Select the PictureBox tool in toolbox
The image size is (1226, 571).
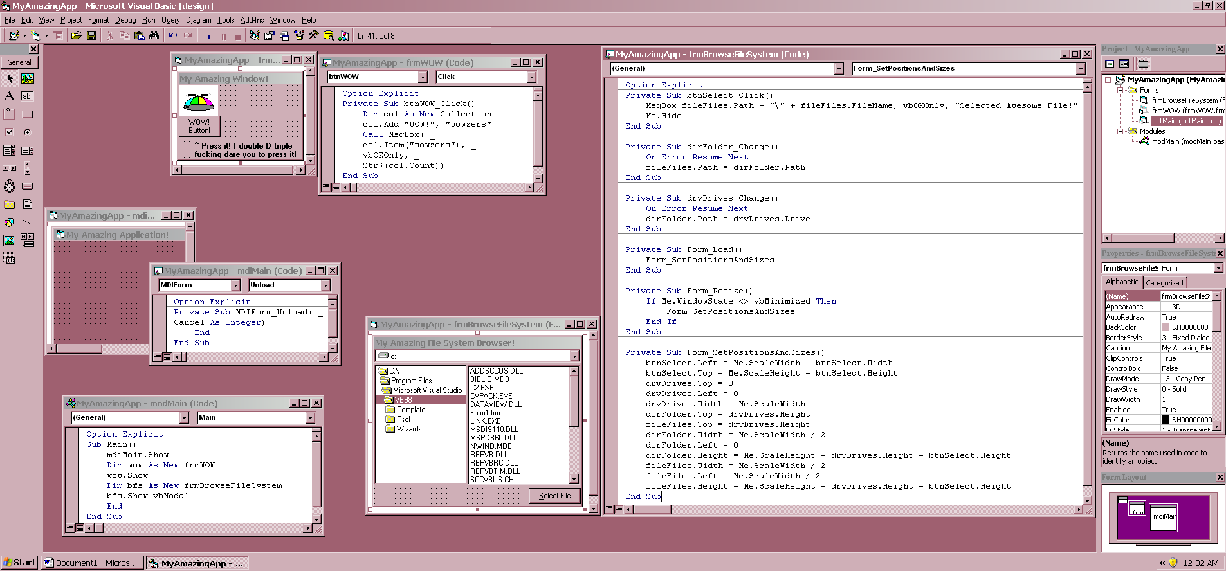point(28,78)
